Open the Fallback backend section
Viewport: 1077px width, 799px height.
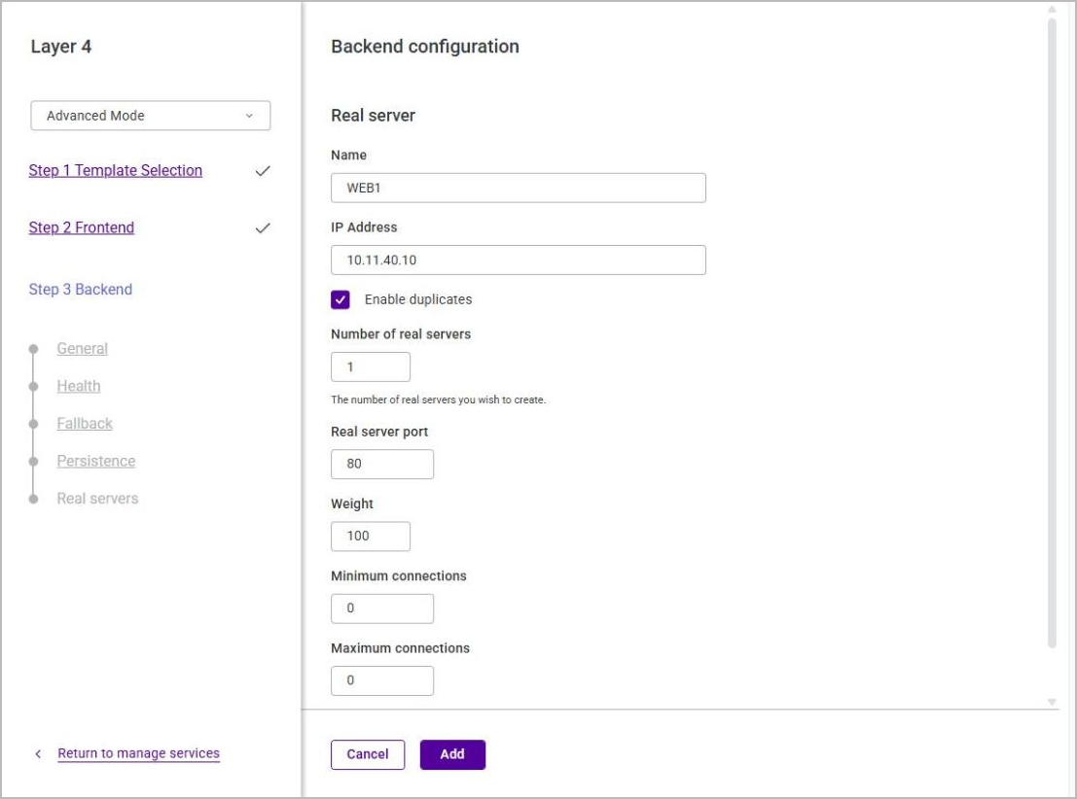pyautogui.click(x=85, y=424)
